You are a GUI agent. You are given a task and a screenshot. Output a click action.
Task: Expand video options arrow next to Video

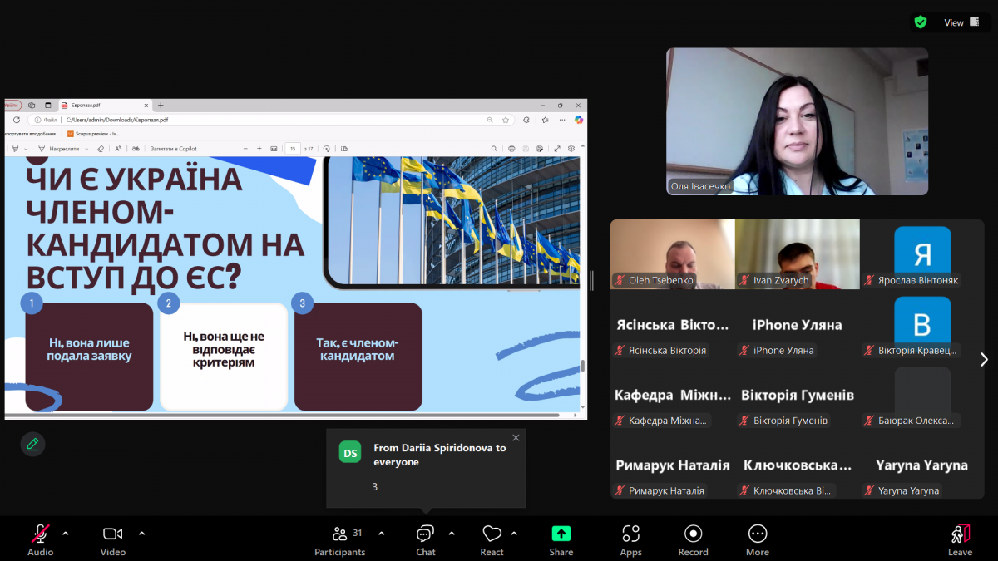(141, 533)
